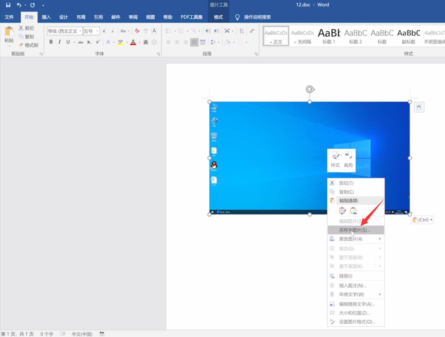Image resolution: width=445 pixels, height=337 pixels.
Task: Apply the 无间隔 style
Action: [303, 36]
